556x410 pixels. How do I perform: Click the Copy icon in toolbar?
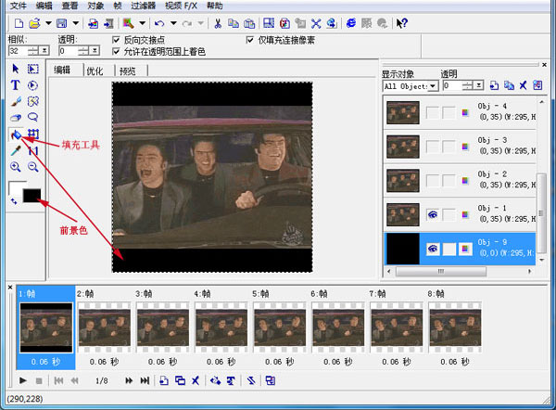[234, 23]
